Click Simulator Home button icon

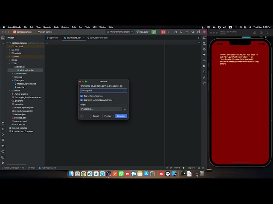(x=254, y=33)
